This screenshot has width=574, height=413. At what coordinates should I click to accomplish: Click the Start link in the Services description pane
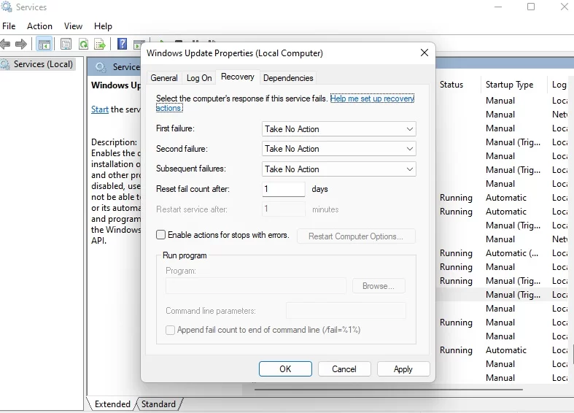pyautogui.click(x=100, y=109)
